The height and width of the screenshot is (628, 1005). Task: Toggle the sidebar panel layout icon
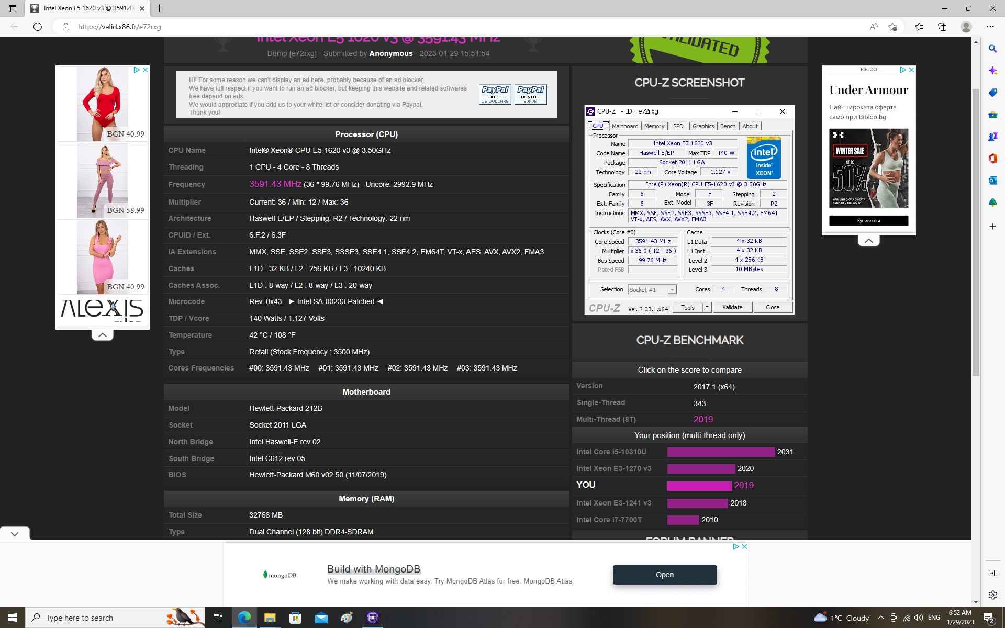point(992,573)
